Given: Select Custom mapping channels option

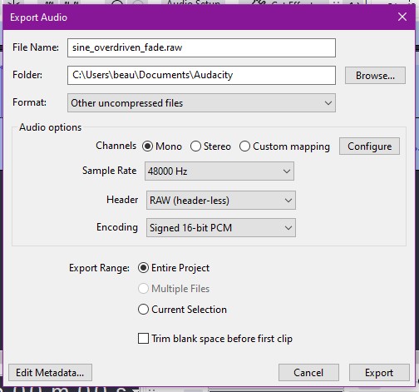Looking at the screenshot, I should click(284, 146).
